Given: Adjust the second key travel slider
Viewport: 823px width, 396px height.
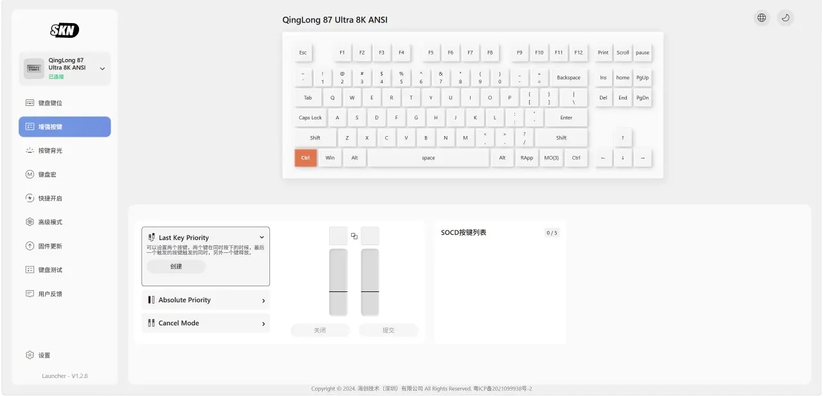Looking at the screenshot, I should (370, 282).
